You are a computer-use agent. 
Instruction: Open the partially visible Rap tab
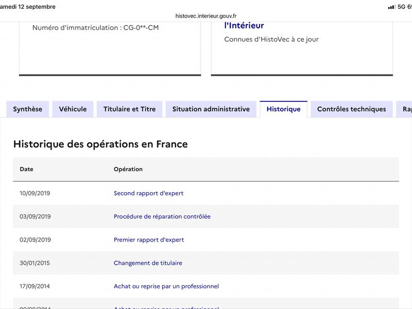(x=404, y=109)
